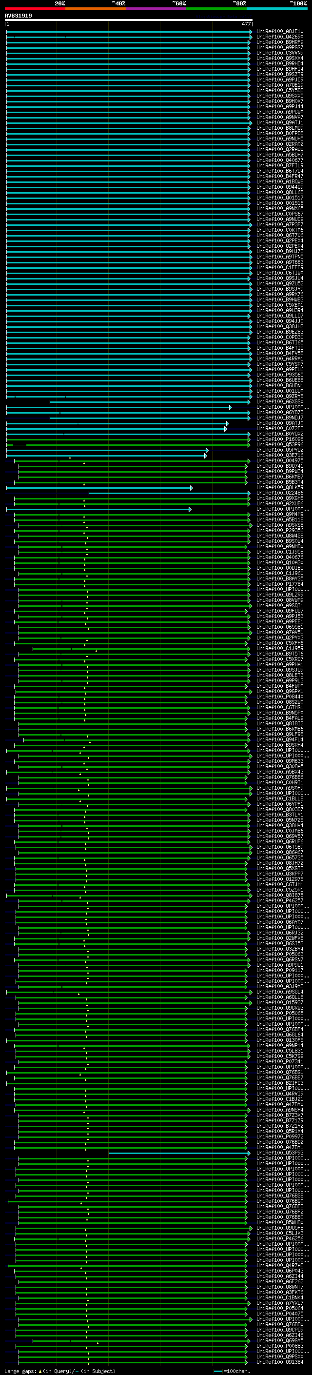Click the =100char. scale legend

232,1371
